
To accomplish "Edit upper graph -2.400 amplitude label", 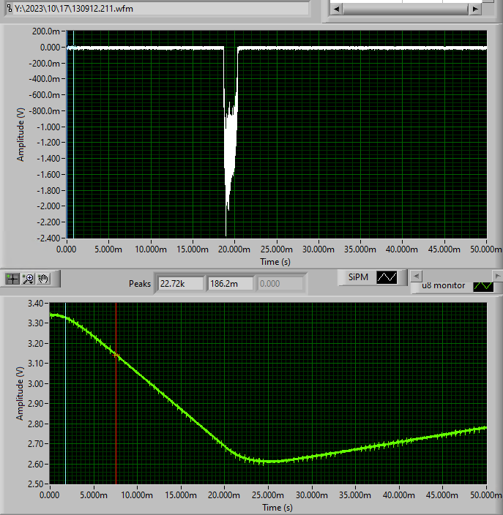I will click(48, 238).
